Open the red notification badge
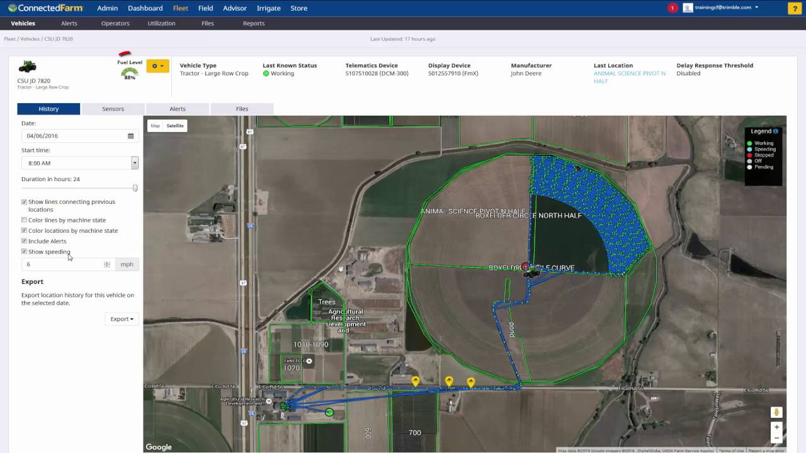The width and height of the screenshot is (806, 453). pyautogui.click(x=673, y=8)
